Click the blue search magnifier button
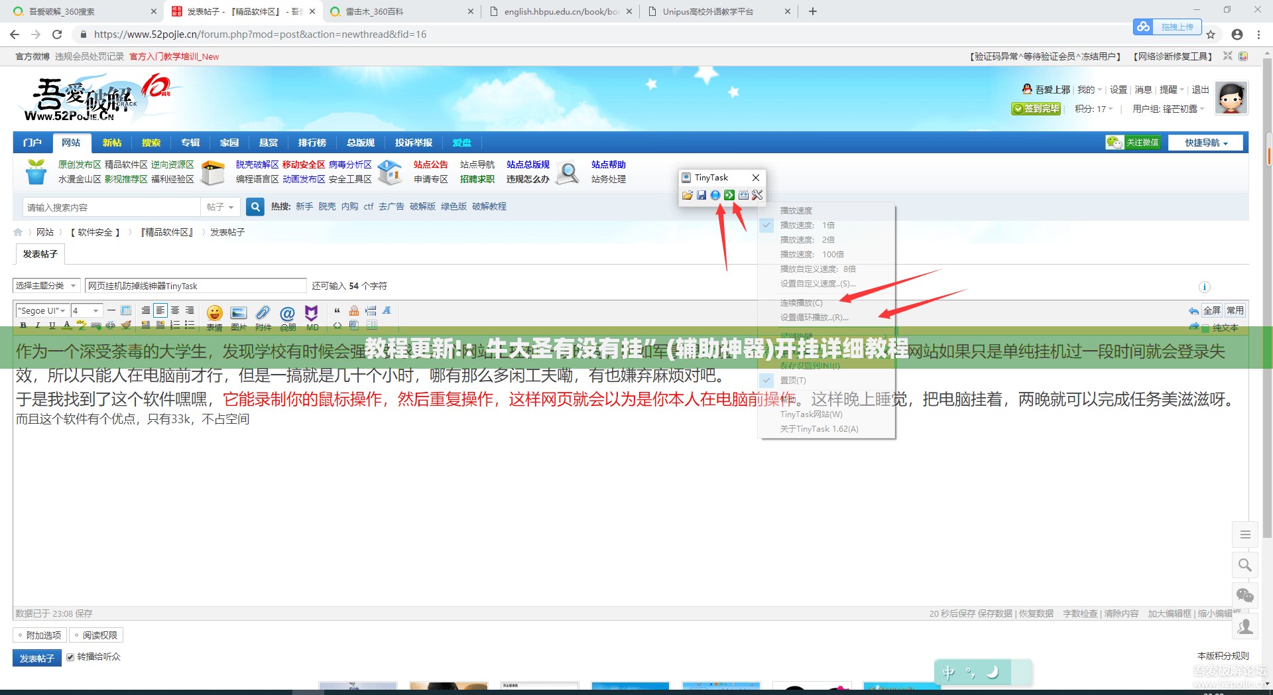Screen dimensions: 1273x695 click(x=255, y=207)
